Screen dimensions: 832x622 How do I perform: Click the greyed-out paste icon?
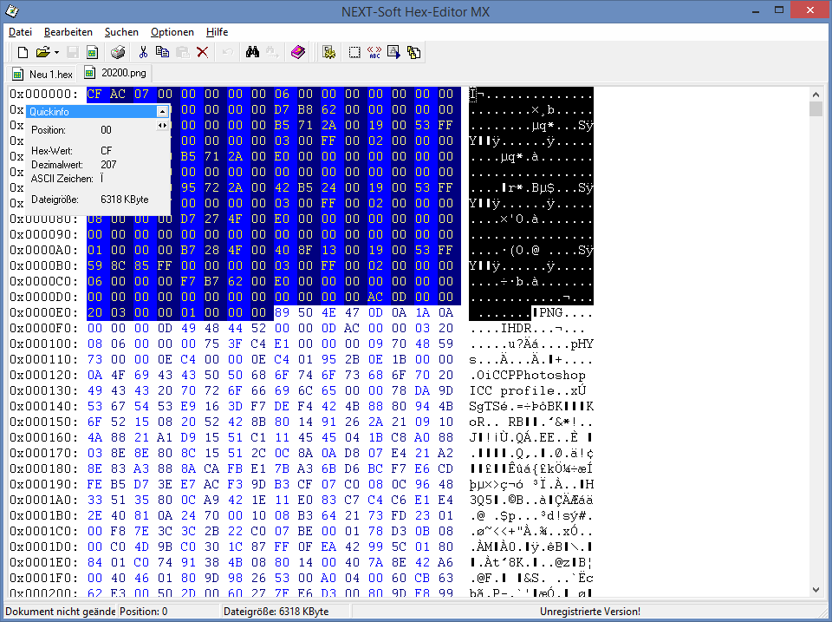point(183,52)
